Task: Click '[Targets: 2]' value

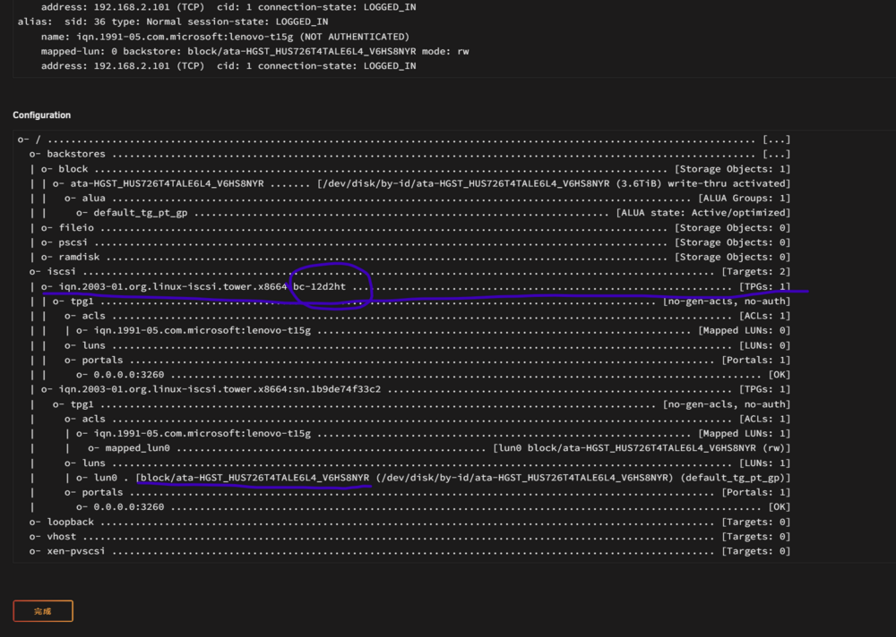Action: [756, 272]
